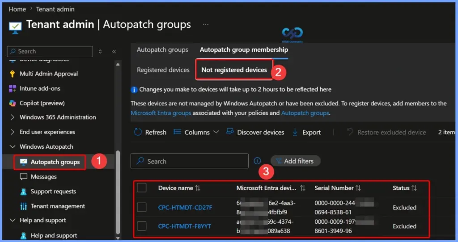Click the magnifier icon in sidebar search
Screen dimensions: 458x242
point(13,51)
